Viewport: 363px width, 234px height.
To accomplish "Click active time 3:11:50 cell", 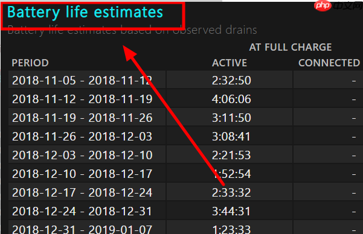I will pyautogui.click(x=230, y=118).
